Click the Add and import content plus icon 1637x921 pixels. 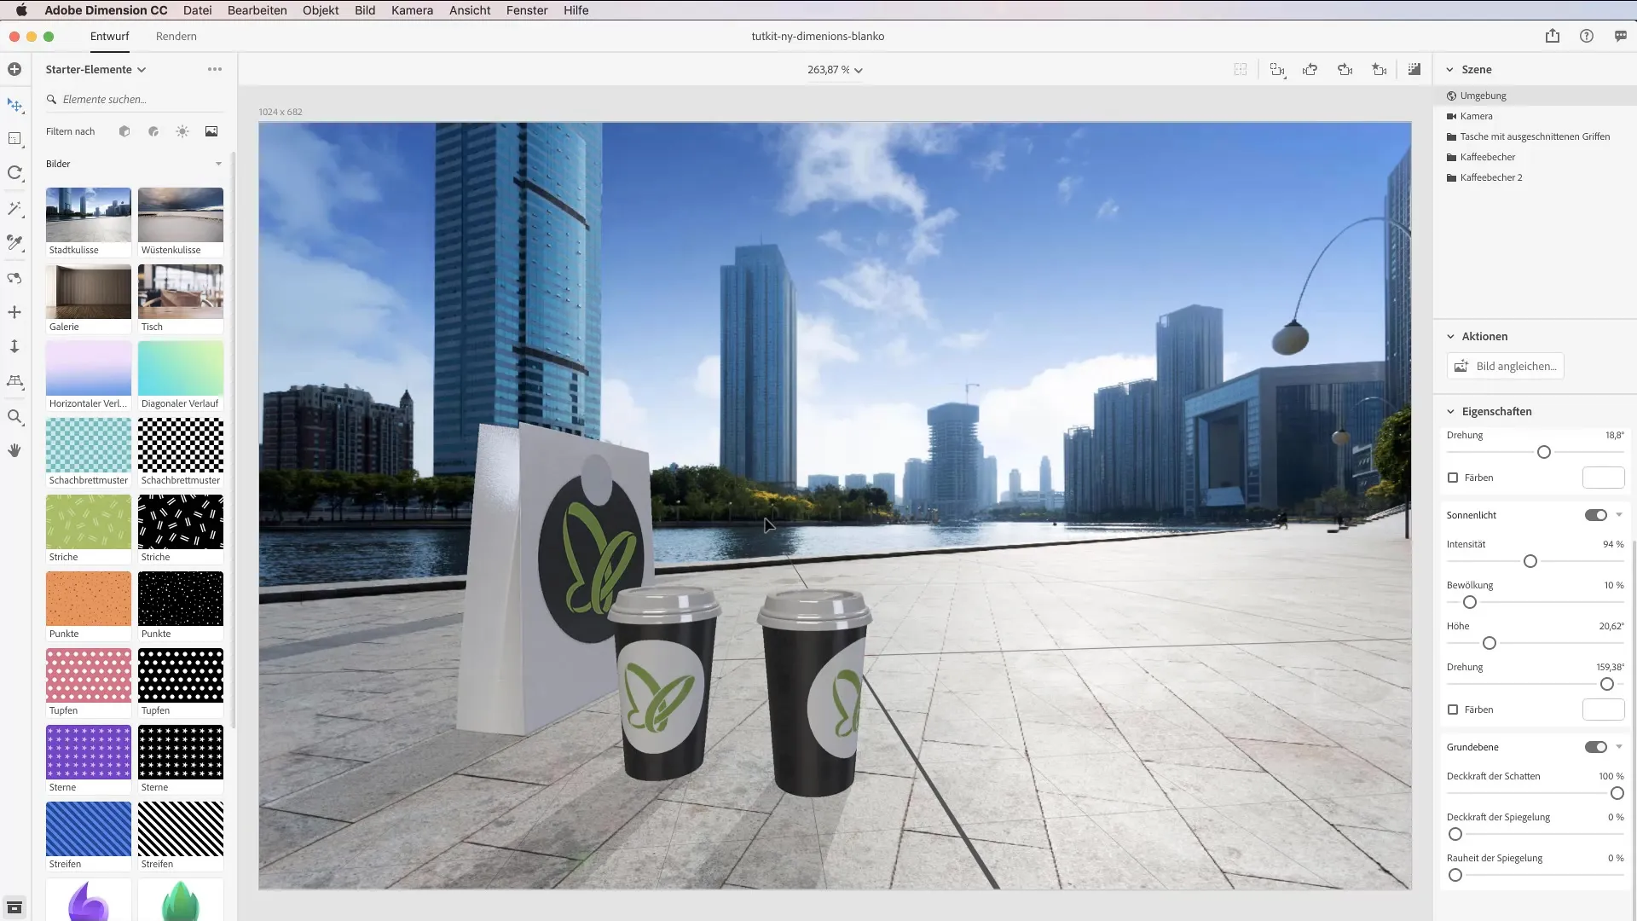click(14, 69)
